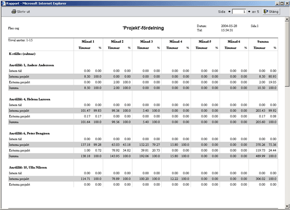Click Peter Bengtsson's Intern tid row label
The width and height of the screenshot is (290, 210).
pyautogui.click(x=15, y=139)
